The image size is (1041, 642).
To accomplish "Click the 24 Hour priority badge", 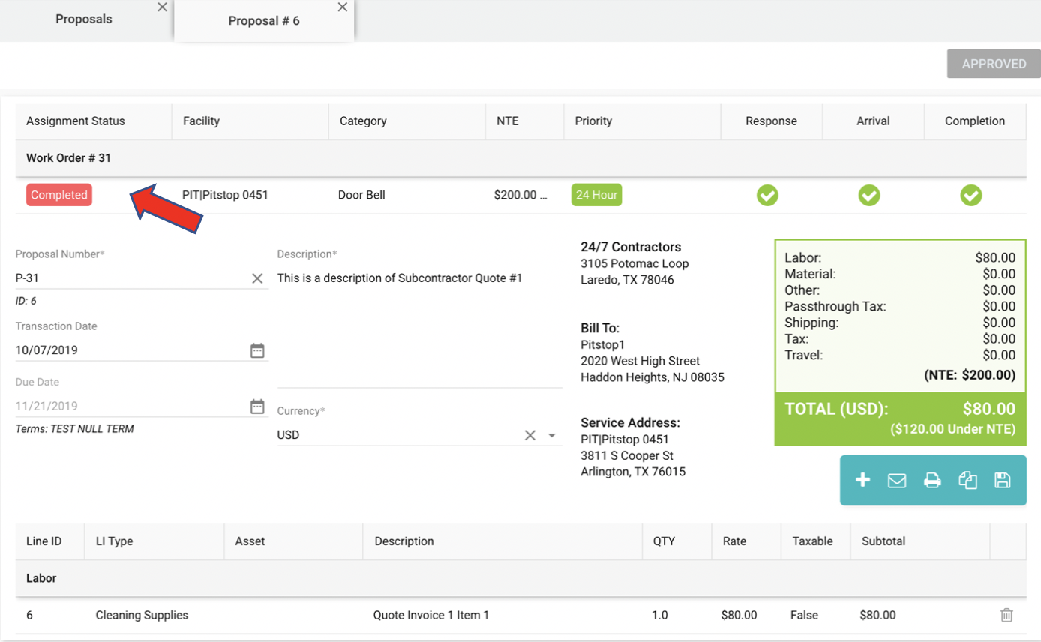I will tap(596, 195).
